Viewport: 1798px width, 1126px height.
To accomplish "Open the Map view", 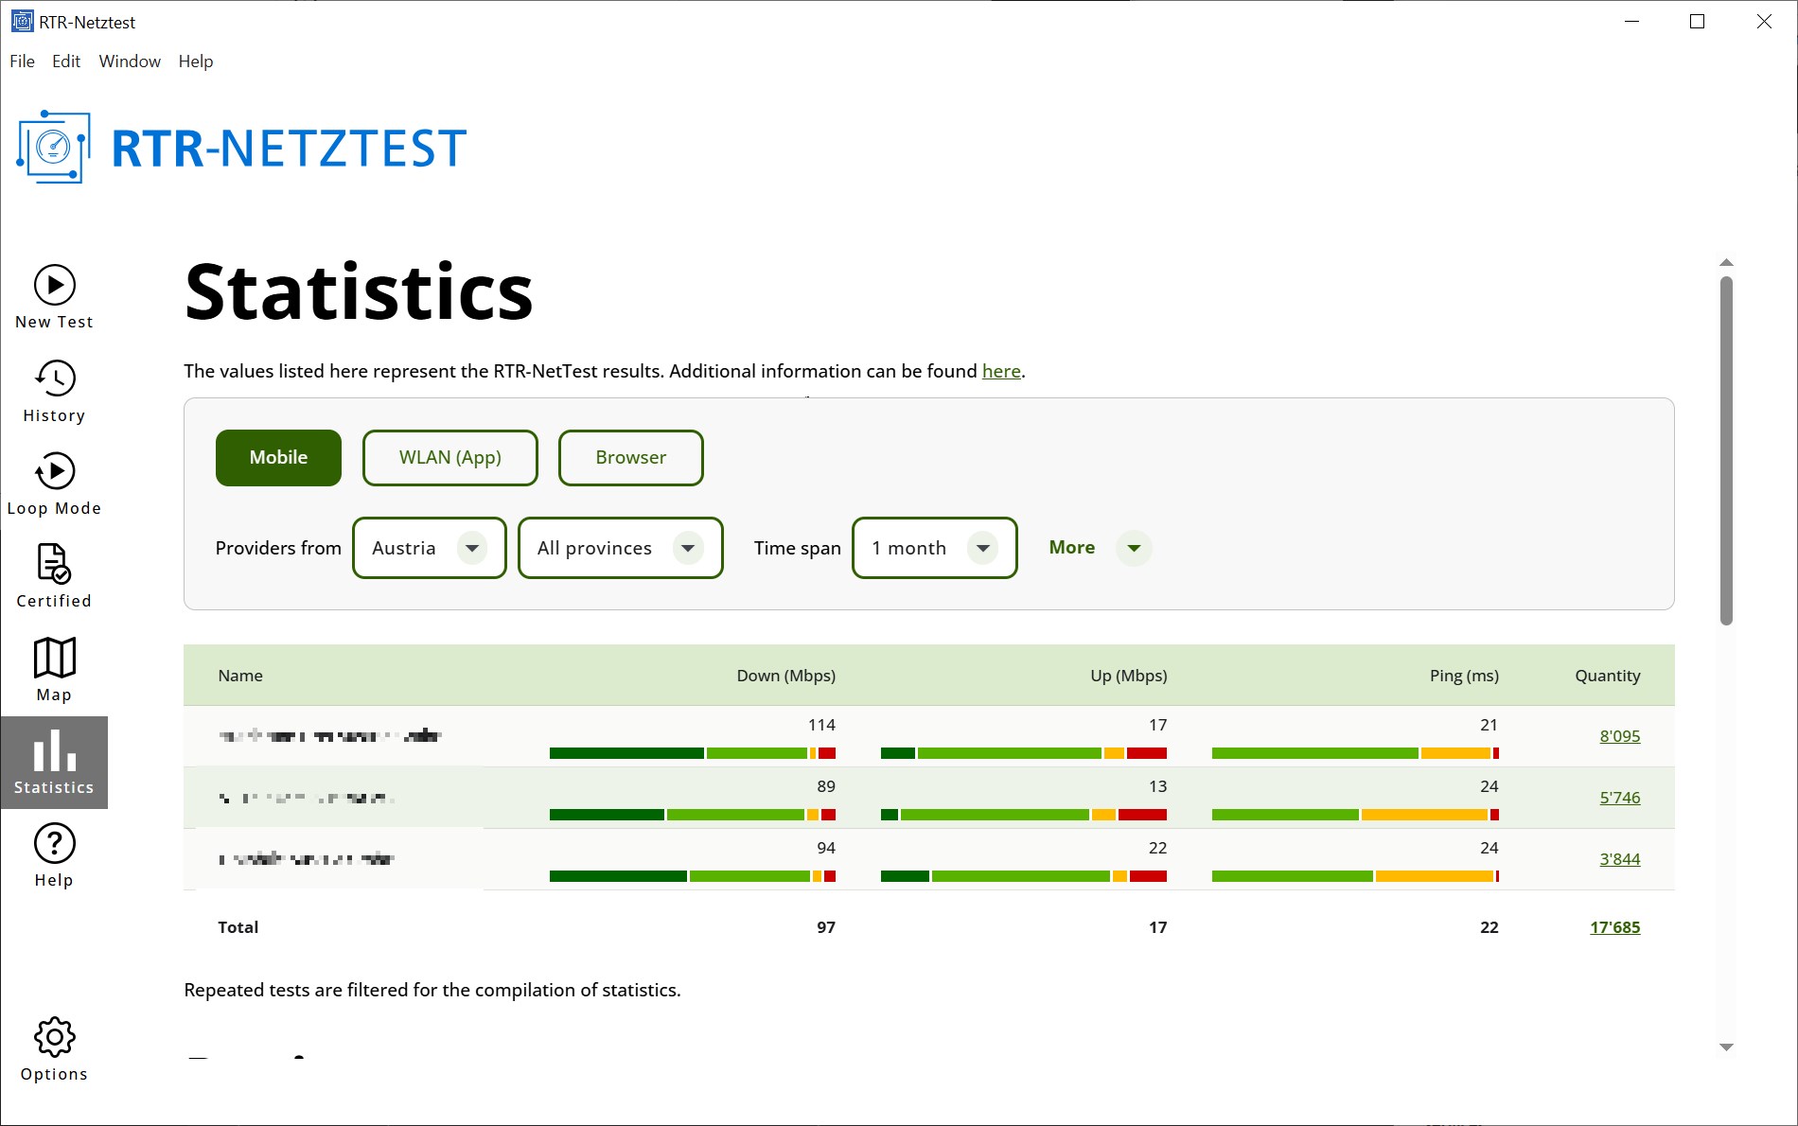I will (x=54, y=669).
